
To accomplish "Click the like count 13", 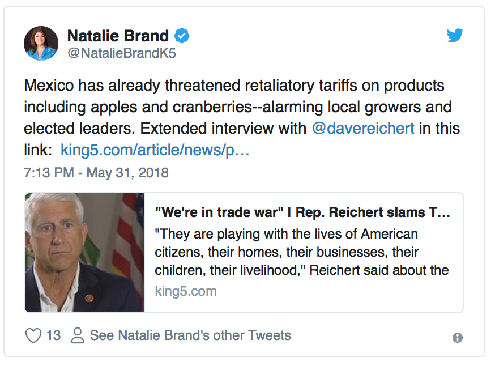I will coord(53,335).
